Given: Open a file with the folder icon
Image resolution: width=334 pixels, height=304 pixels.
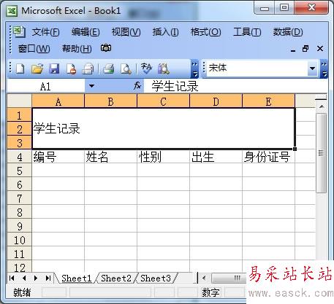Looking at the screenshot, I should point(37,69).
